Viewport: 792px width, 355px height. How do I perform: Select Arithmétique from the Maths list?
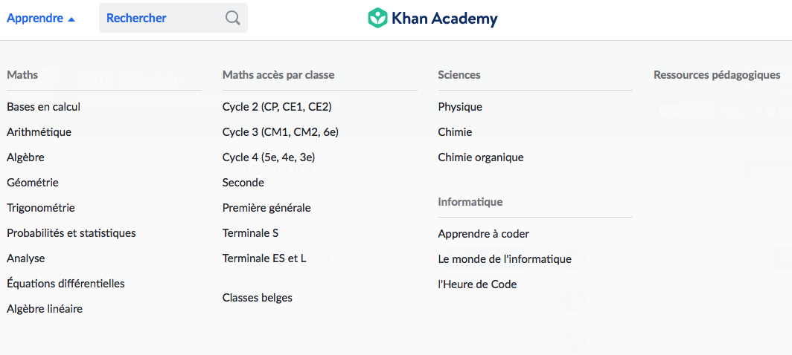[x=39, y=132]
